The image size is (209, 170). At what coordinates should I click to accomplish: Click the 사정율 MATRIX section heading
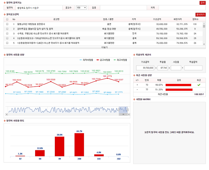pyautogui.click(x=143, y=99)
